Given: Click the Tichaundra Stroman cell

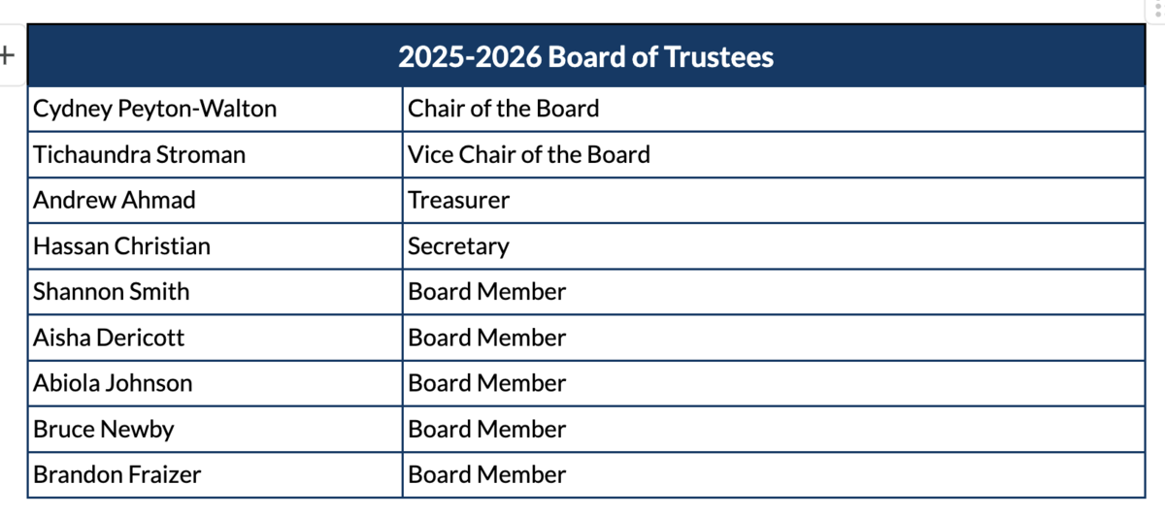Looking at the screenshot, I should (x=216, y=154).
